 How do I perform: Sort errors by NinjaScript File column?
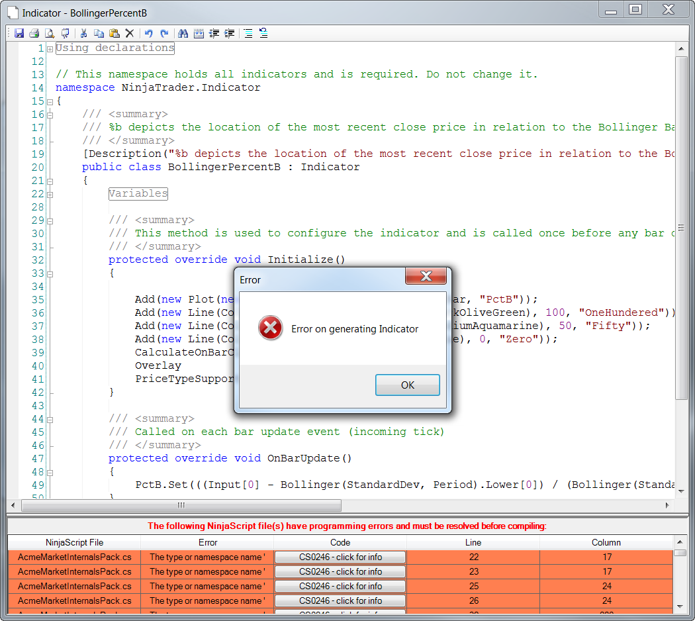coord(74,542)
